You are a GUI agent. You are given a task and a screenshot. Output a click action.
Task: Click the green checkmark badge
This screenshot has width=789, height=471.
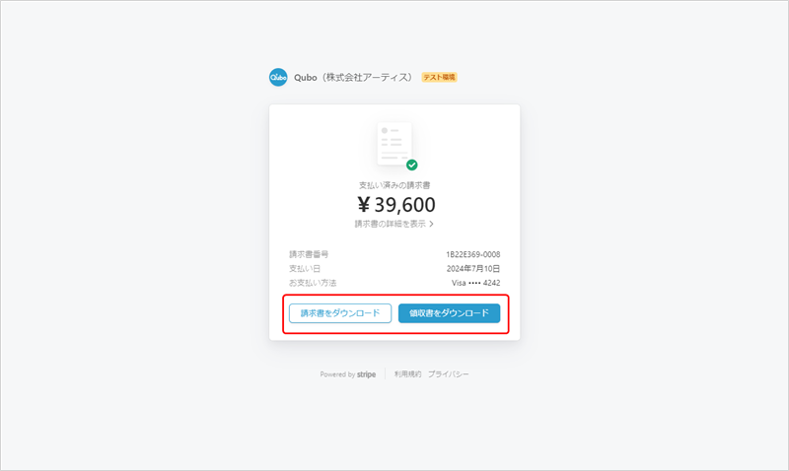click(x=411, y=165)
